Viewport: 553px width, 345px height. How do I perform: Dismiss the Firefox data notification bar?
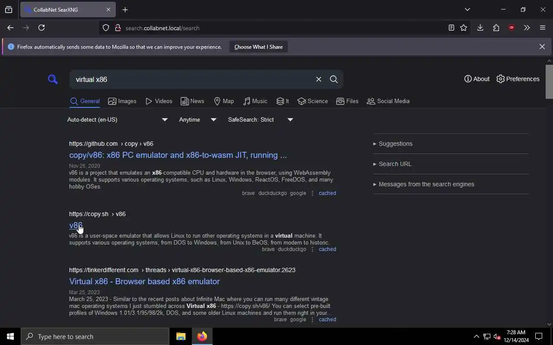coord(542,47)
